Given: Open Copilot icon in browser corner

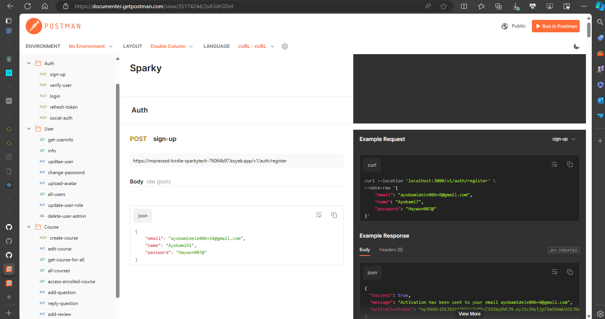Looking at the screenshot, I should pyautogui.click(x=600, y=6).
